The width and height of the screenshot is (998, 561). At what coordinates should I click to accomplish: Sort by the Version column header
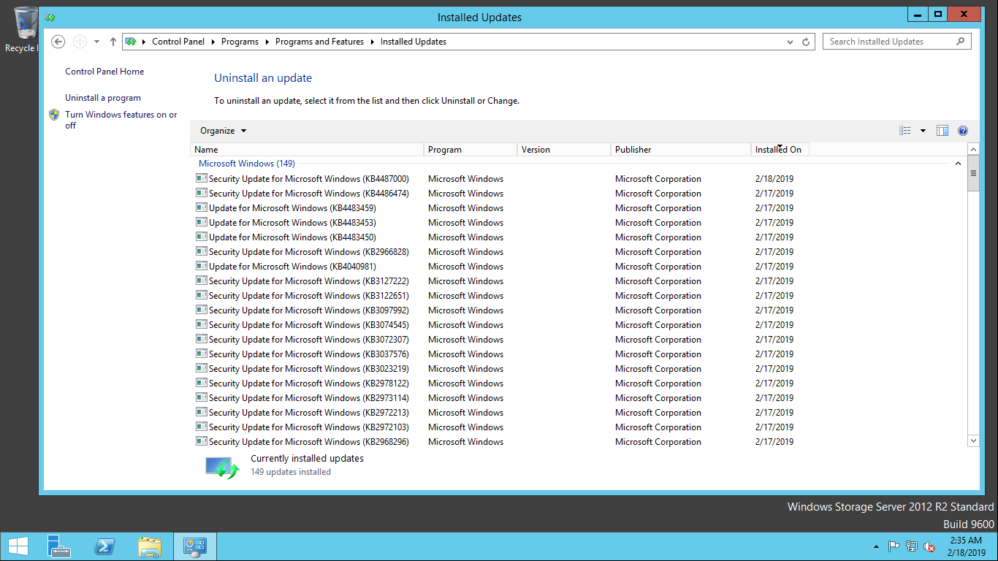[564, 150]
